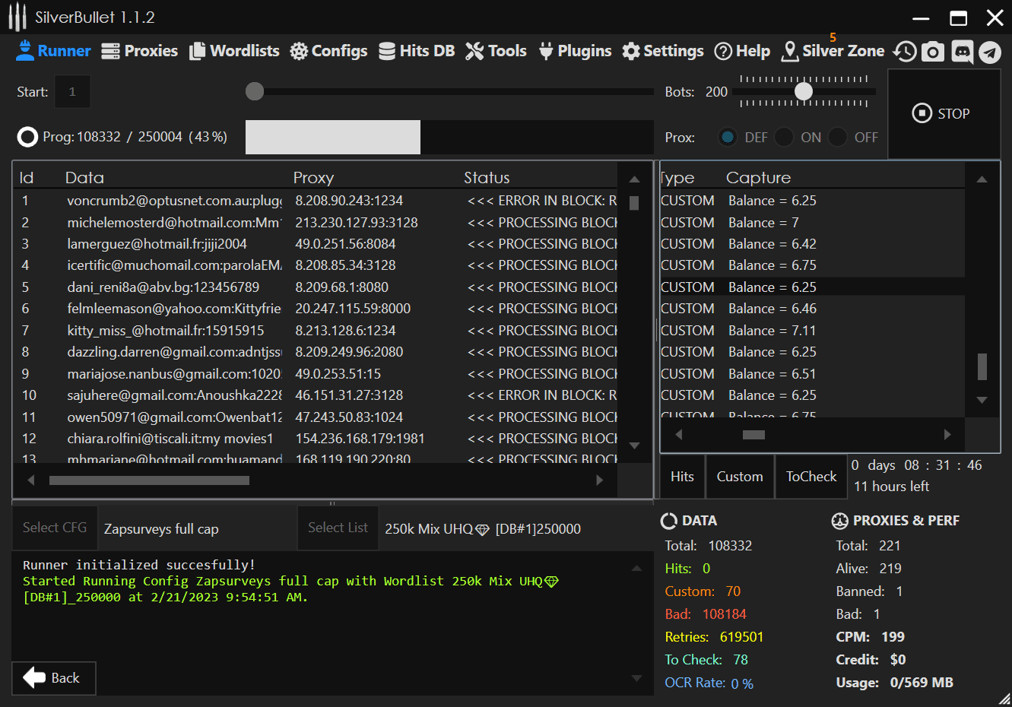Viewport: 1012px width, 707px height.
Task: Set proxy mode to OFF
Action: tap(838, 137)
